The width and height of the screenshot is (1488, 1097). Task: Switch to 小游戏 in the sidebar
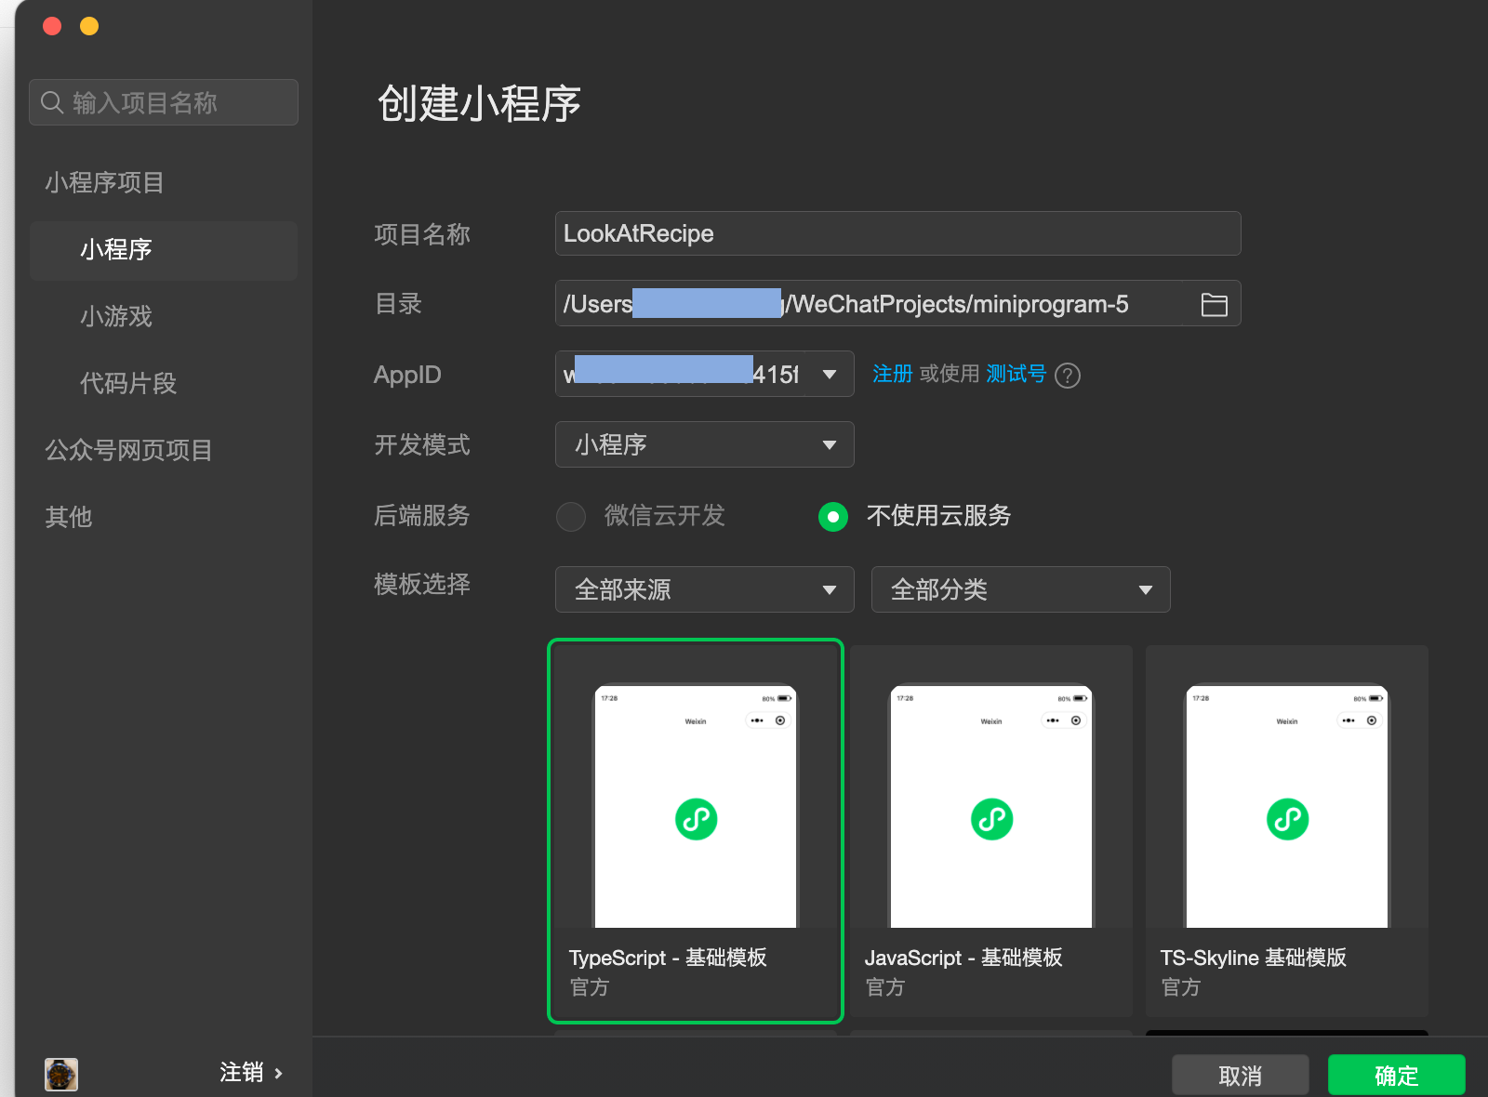[x=116, y=317]
